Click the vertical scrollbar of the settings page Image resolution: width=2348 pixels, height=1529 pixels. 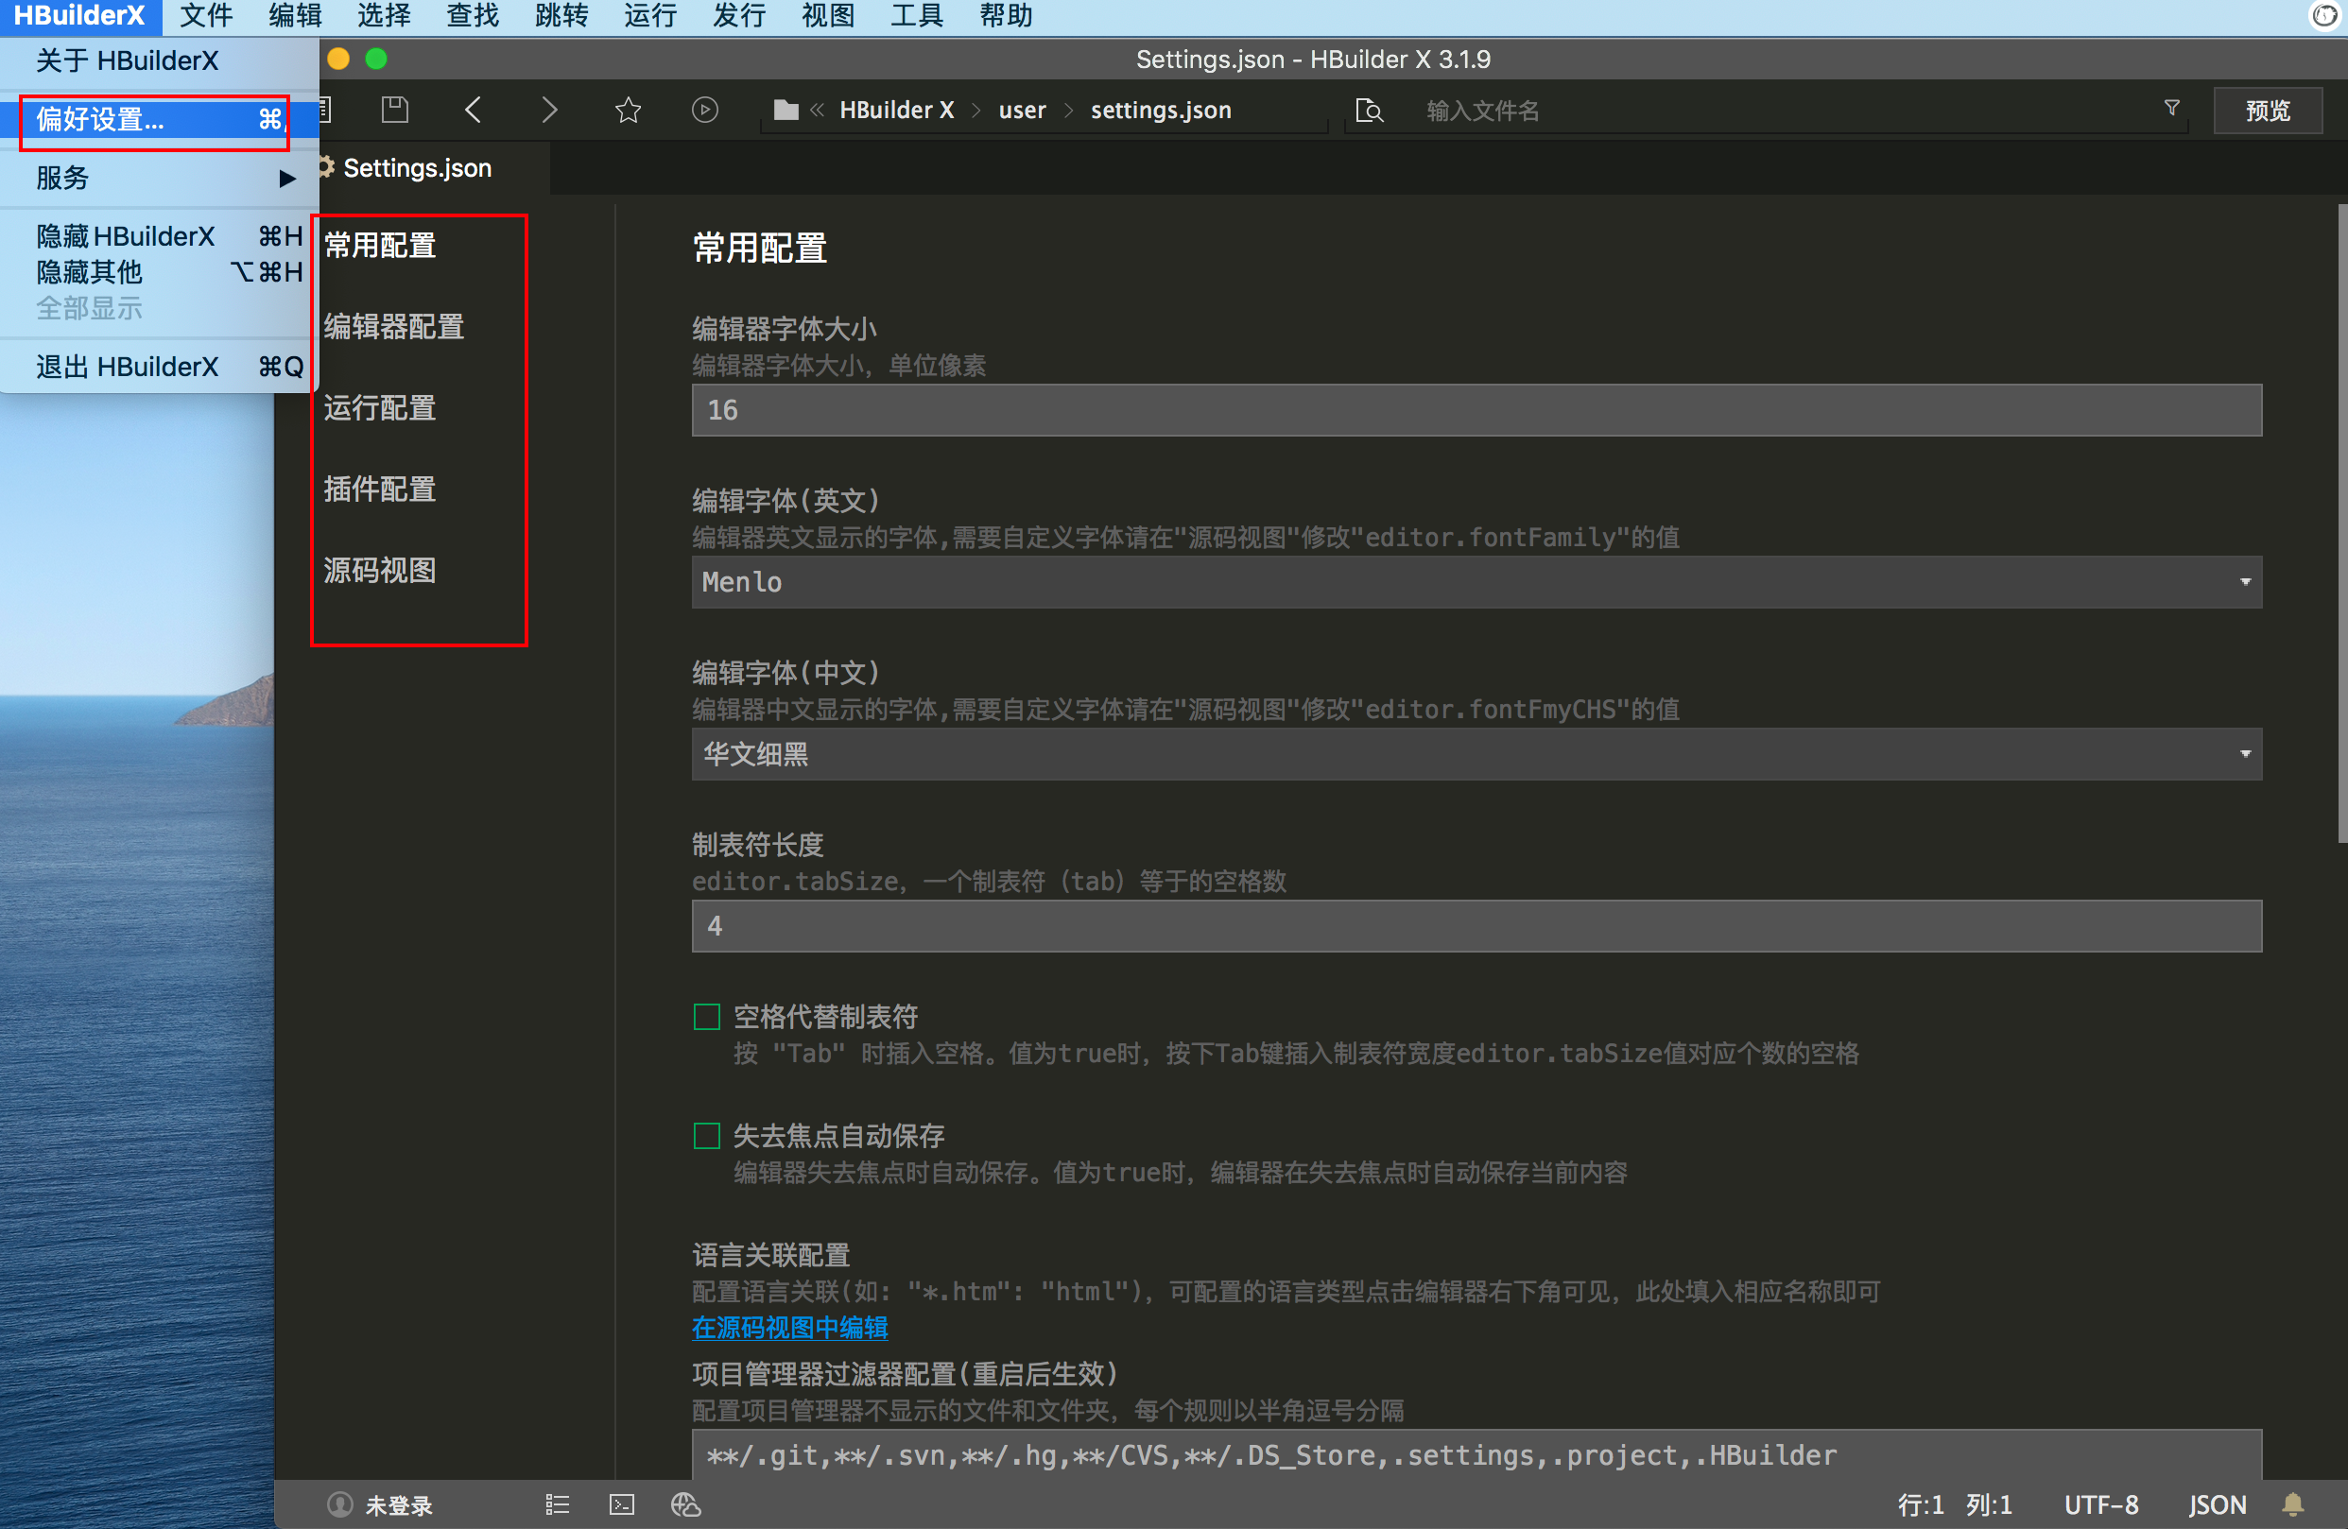[2341, 523]
